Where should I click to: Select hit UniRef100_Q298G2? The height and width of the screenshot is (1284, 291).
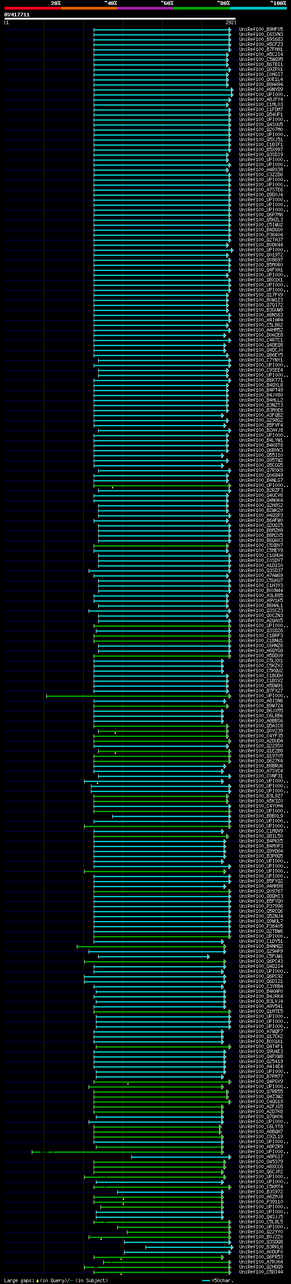pos(261,420)
